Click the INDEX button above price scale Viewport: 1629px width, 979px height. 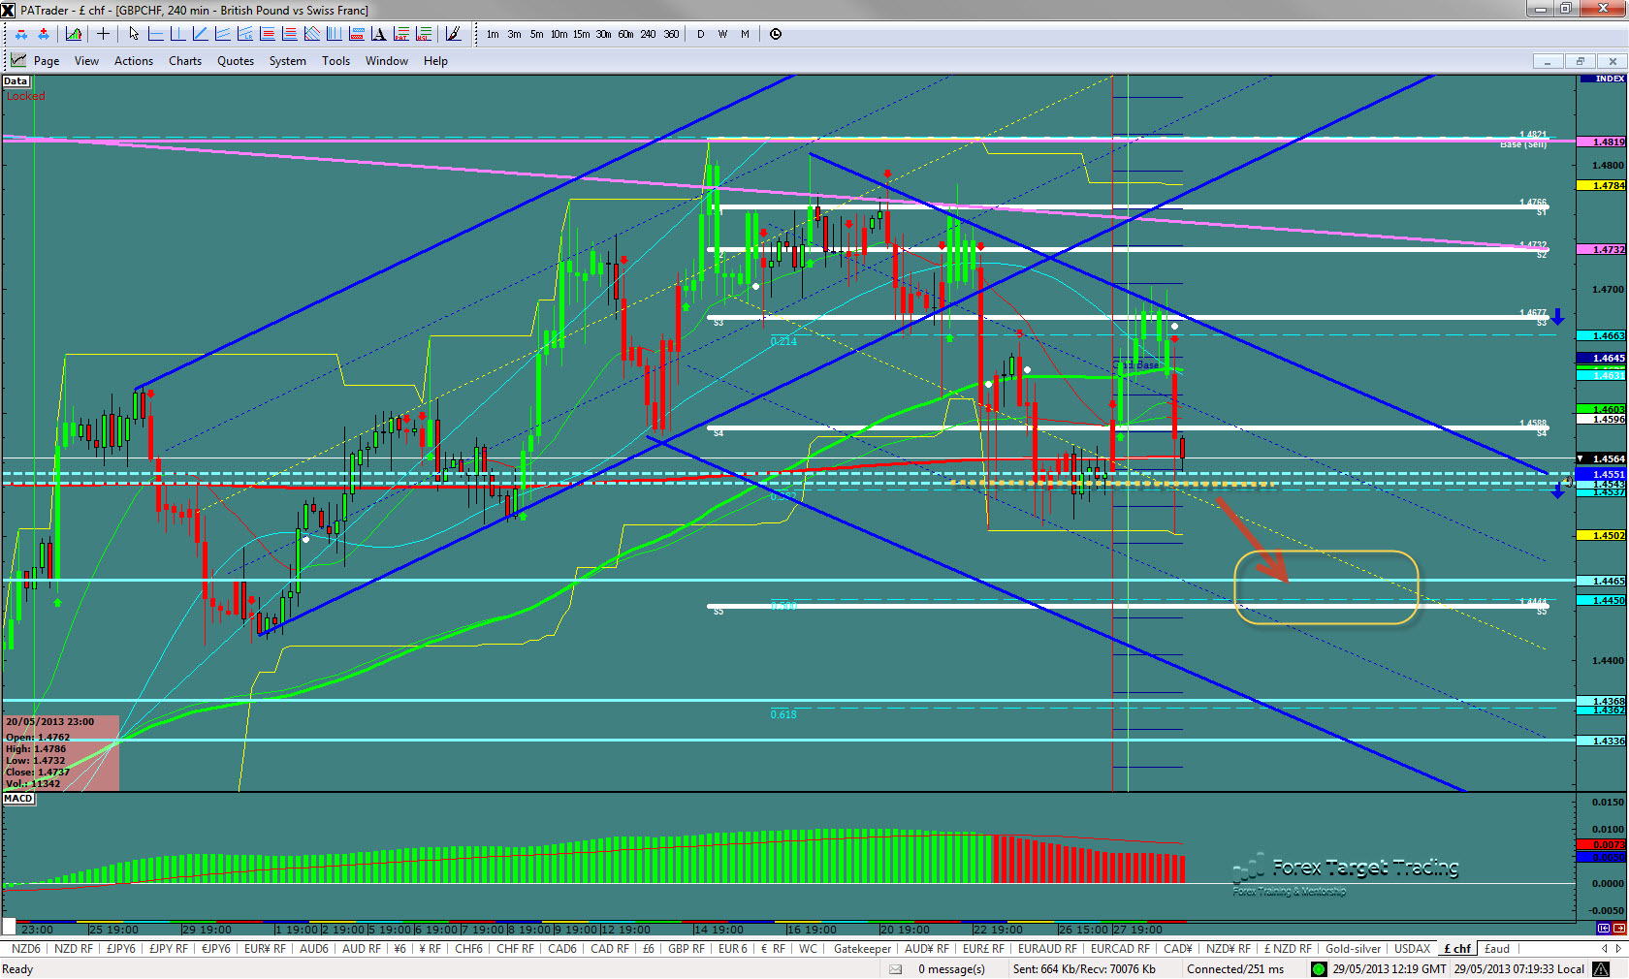click(x=1602, y=79)
